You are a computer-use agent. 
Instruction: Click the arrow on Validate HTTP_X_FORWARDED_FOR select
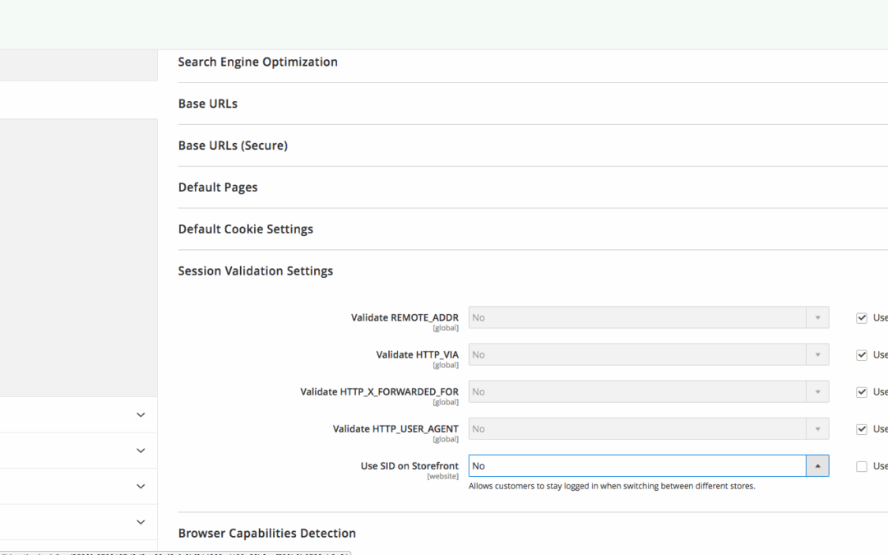tap(817, 392)
